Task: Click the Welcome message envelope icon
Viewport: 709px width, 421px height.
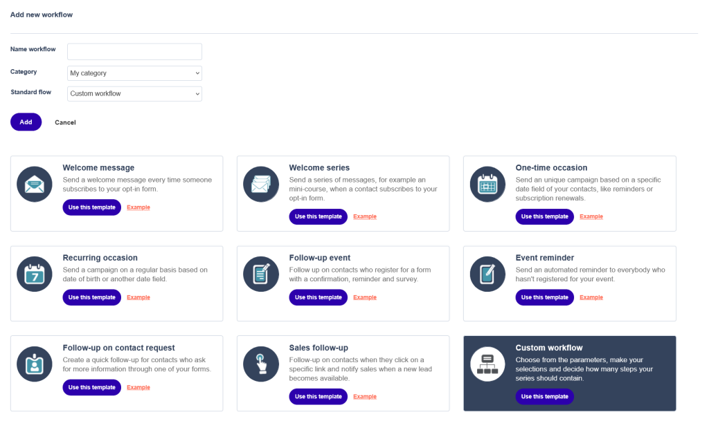Action: point(35,184)
